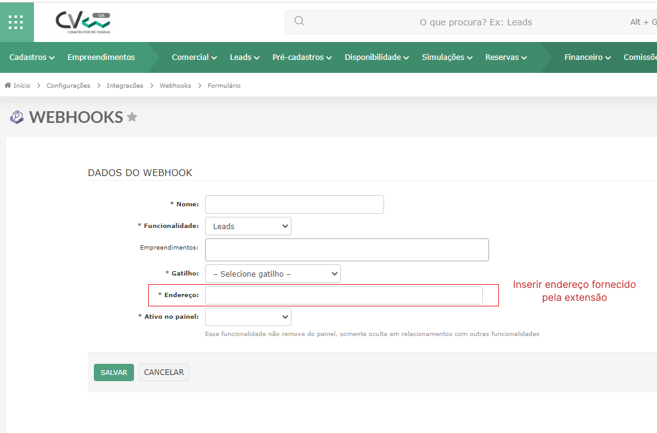Open the Ativo no painel dropdown
Viewport: 657px width, 433px height.
248,317
